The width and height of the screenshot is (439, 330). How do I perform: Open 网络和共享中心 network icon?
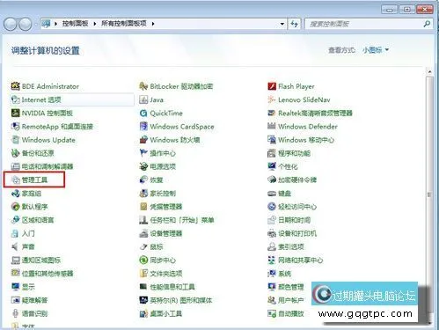pyautogui.click(x=272, y=260)
